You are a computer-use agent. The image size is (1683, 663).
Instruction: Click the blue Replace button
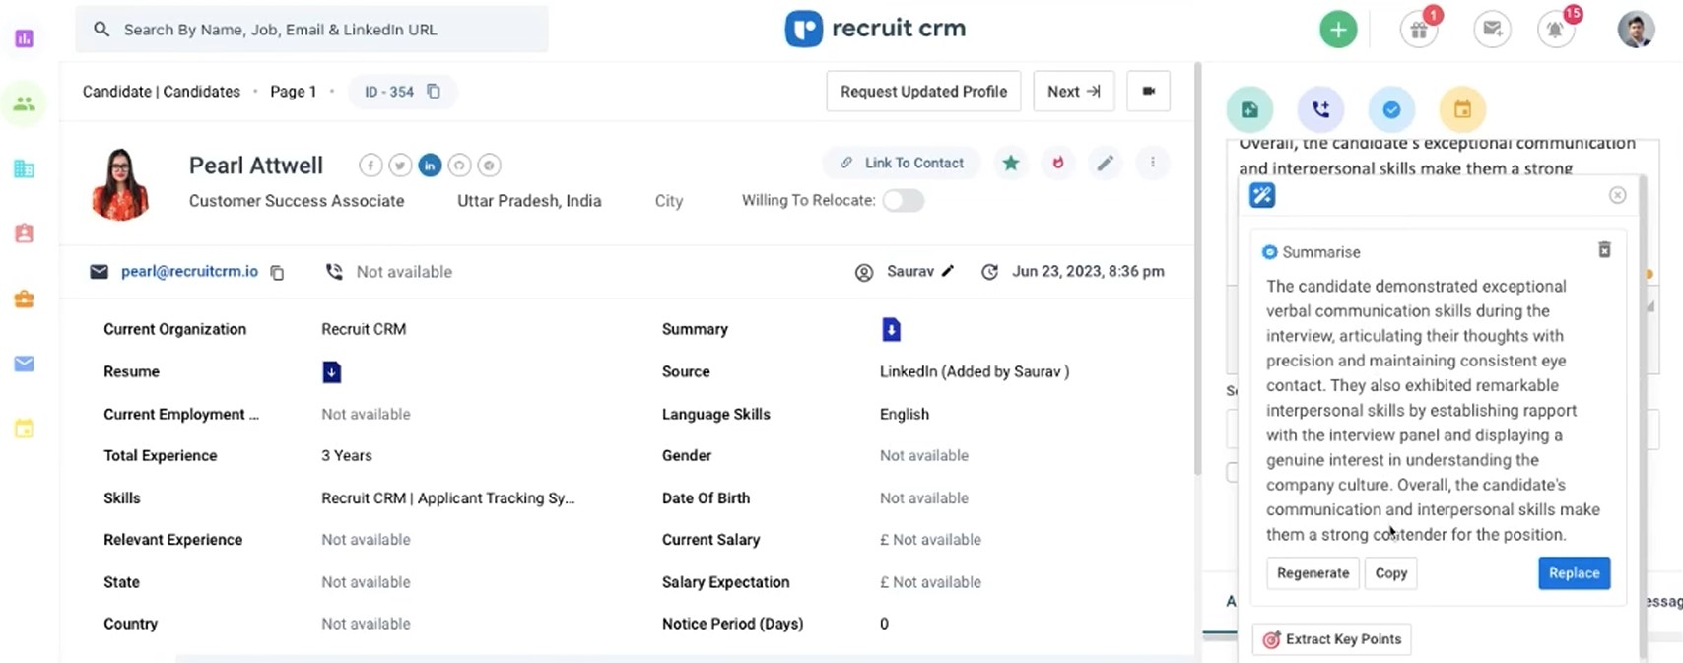[1574, 573]
